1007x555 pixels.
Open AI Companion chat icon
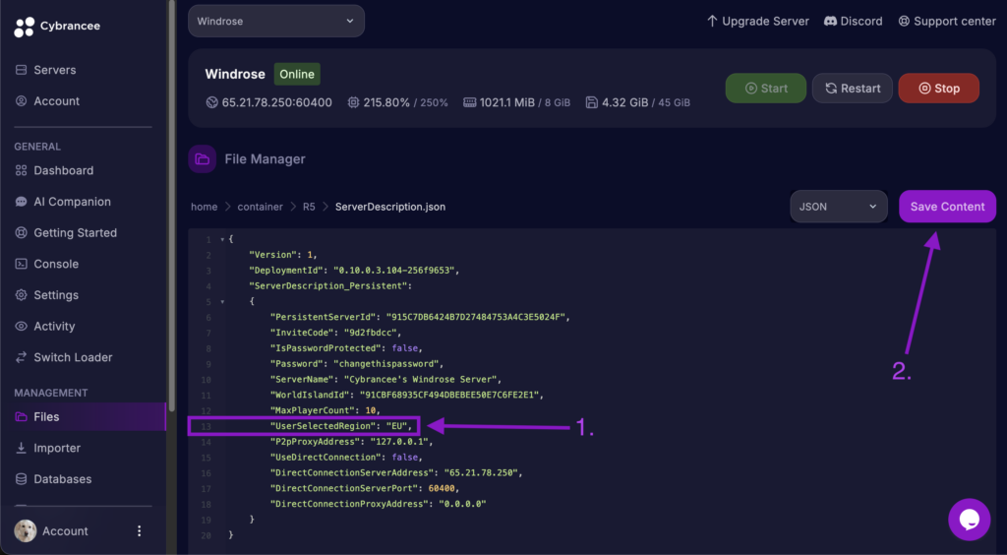[x=22, y=202]
